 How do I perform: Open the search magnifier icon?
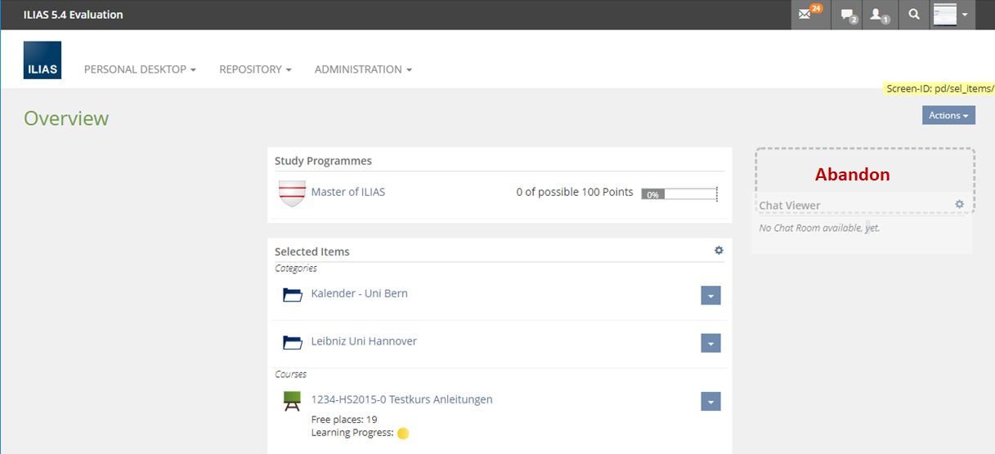pyautogui.click(x=914, y=15)
